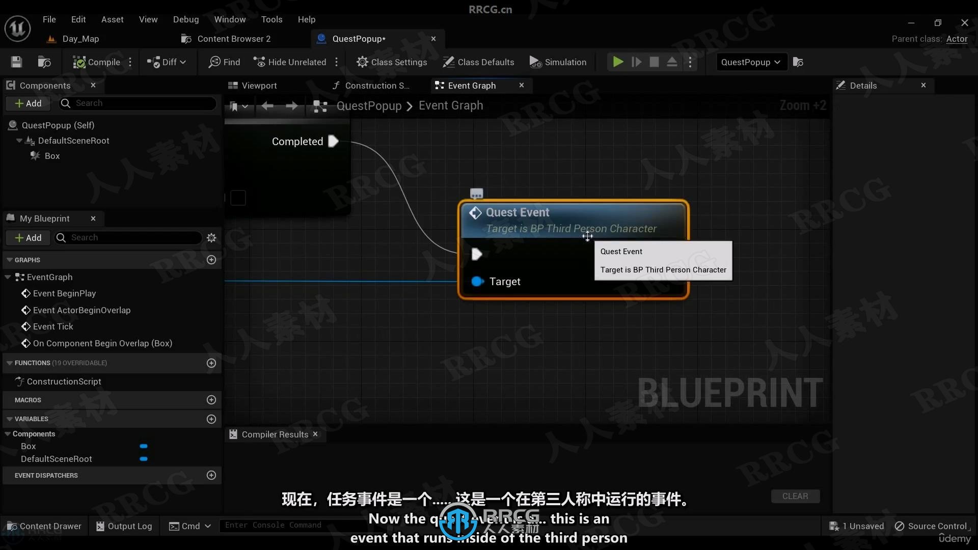Open Find in blueprint
Viewport: 978px width, 550px height.
click(224, 62)
